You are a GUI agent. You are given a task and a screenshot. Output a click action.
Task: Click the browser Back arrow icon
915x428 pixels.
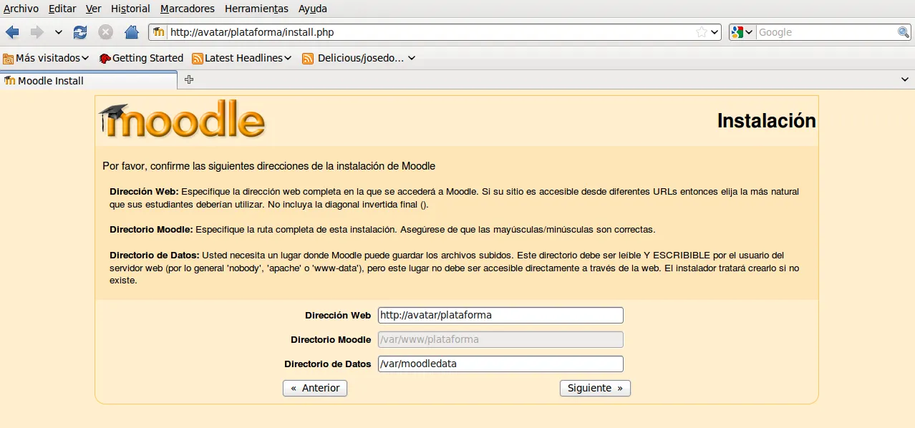click(x=12, y=32)
